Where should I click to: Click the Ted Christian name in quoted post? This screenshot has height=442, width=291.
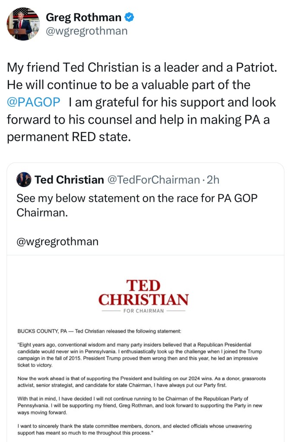[69, 180]
